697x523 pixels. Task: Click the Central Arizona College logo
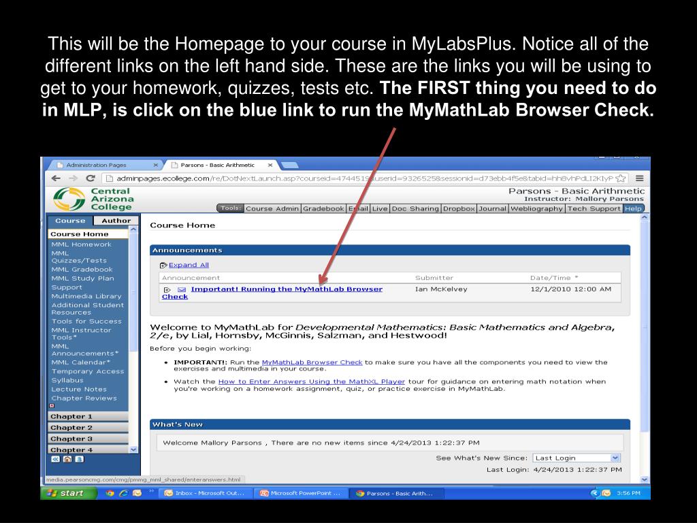point(93,199)
